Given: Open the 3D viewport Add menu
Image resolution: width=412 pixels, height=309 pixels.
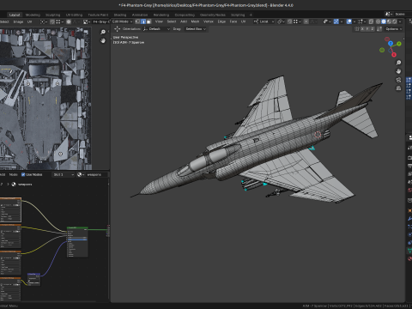Looking at the screenshot, I should pos(184,21).
